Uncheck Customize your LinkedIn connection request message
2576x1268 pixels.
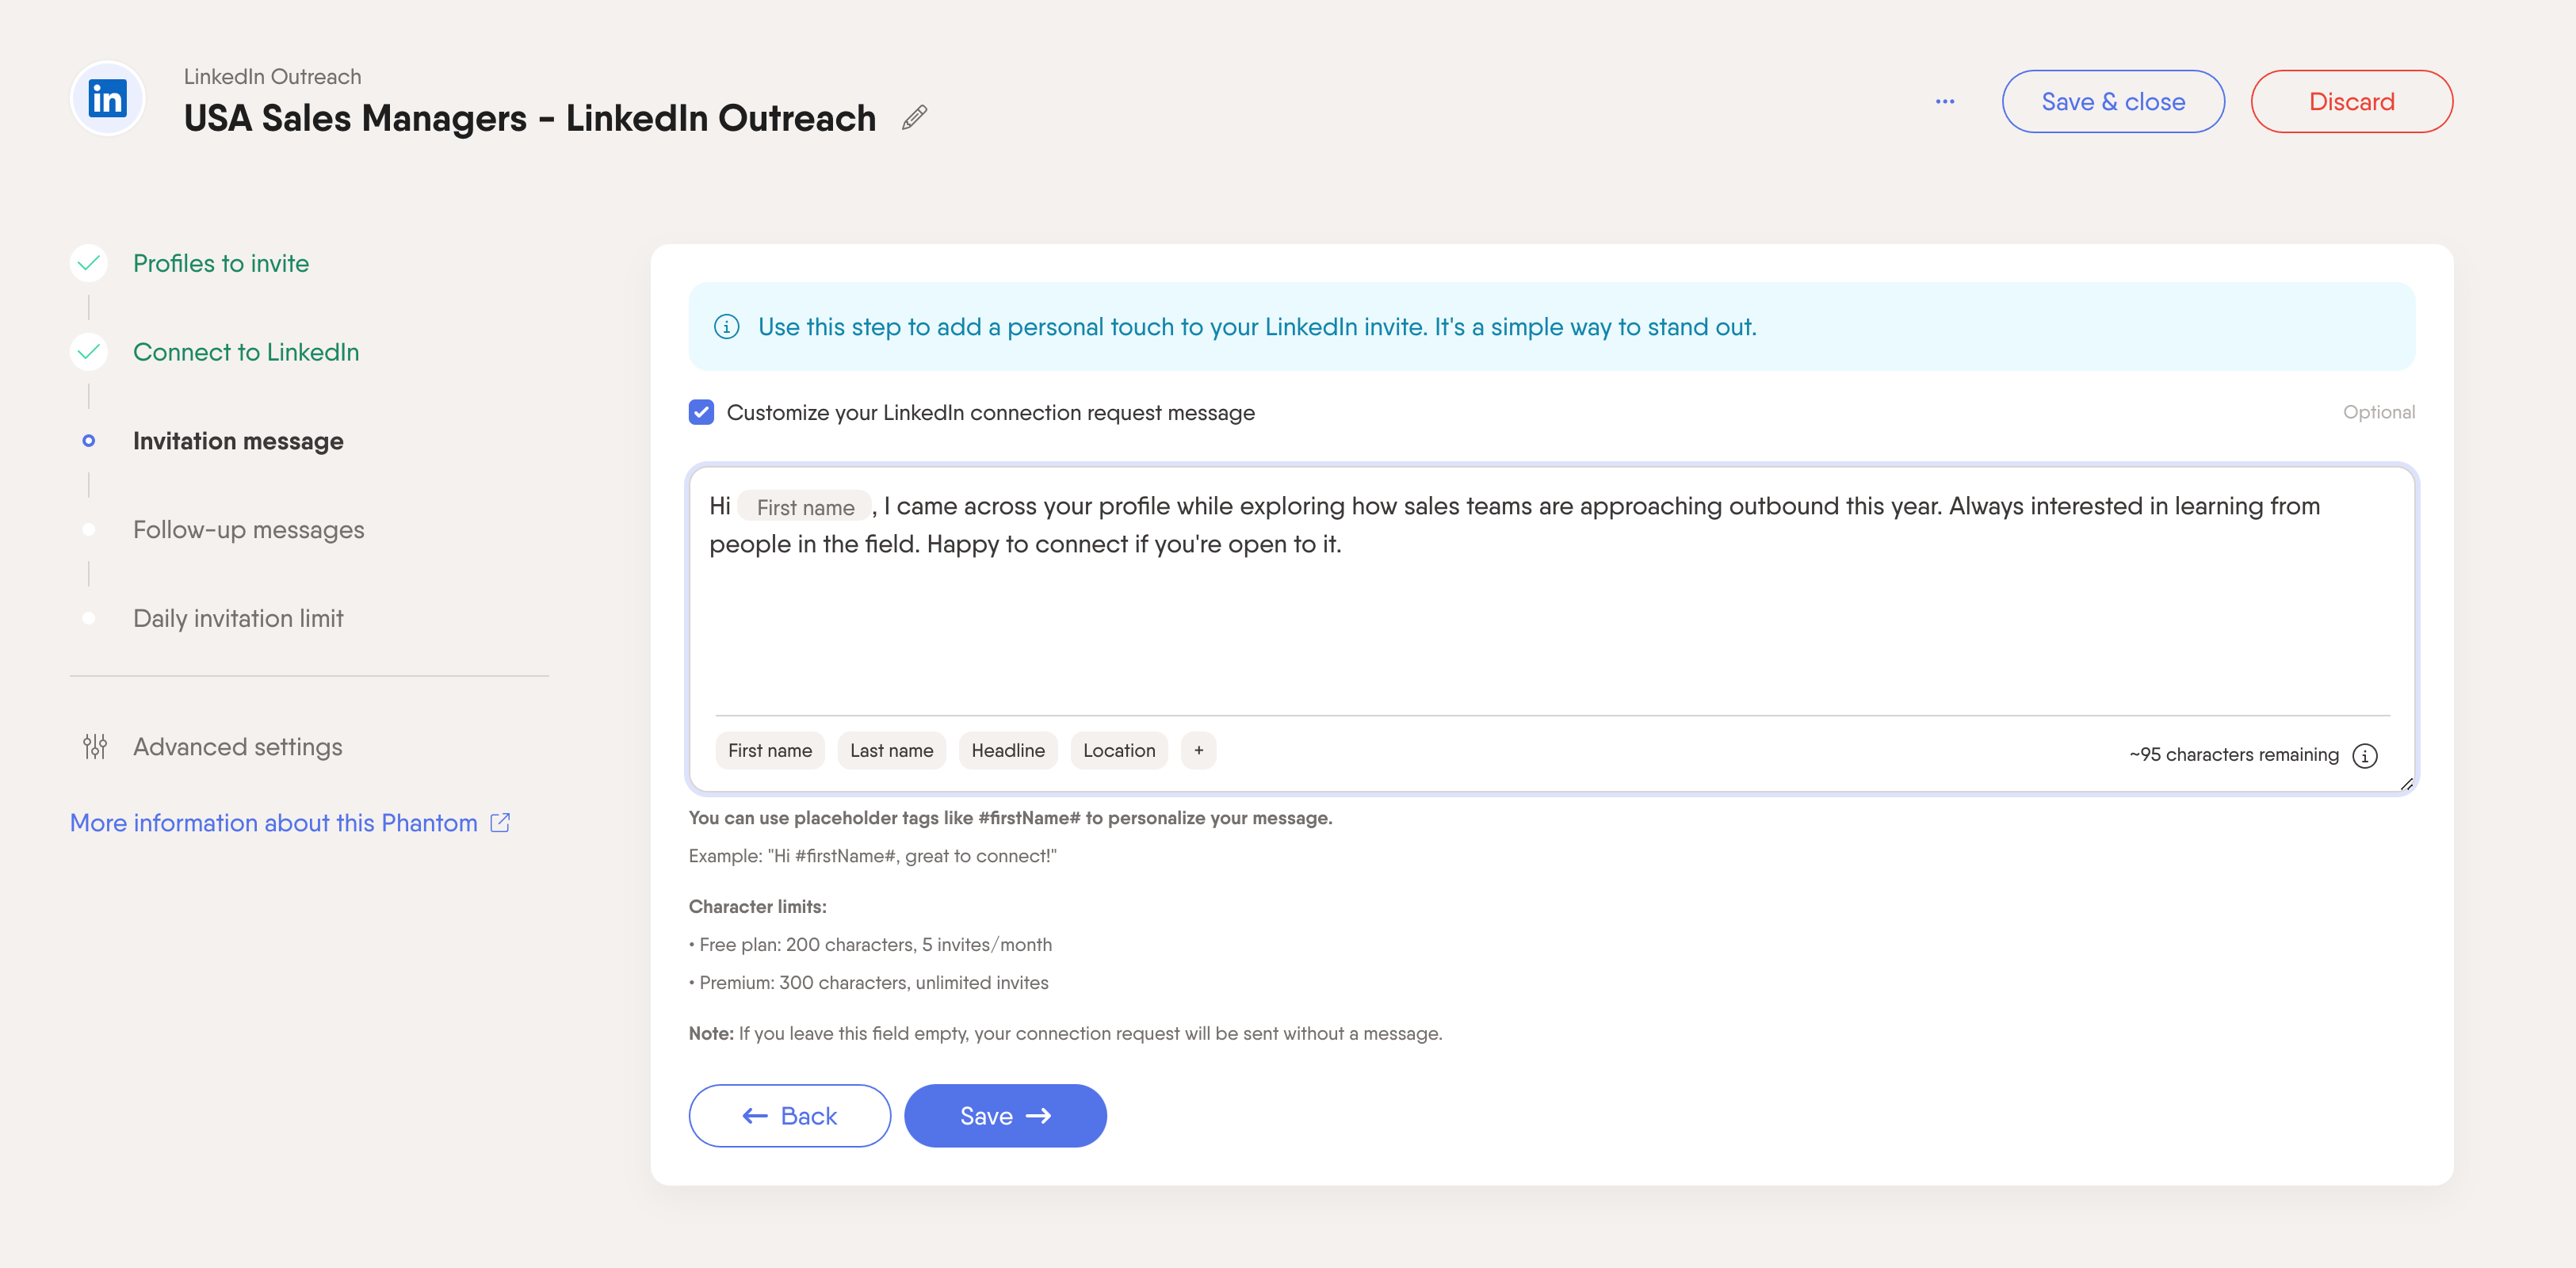coord(701,412)
